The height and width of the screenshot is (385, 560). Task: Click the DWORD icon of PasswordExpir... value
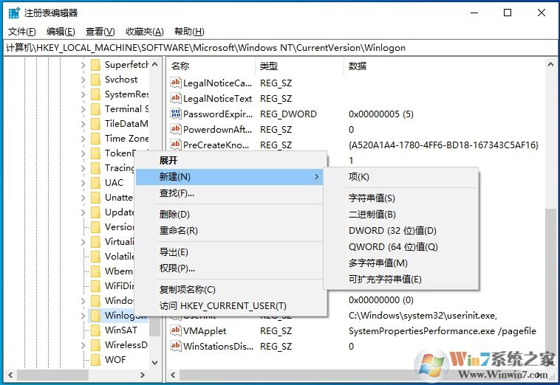(x=175, y=114)
